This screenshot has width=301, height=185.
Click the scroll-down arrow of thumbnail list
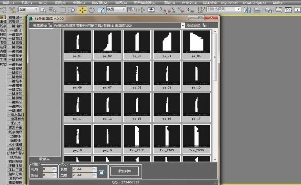coord(215,159)
